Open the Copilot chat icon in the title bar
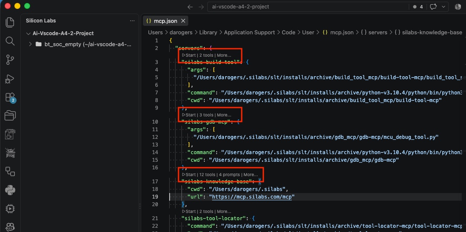The width and height of the screenshot is (466, 232). 434,6
